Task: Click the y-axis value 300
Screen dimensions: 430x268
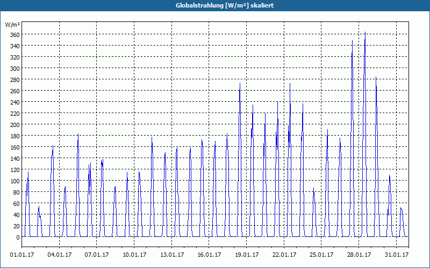Action: click(x=15, y=69)
